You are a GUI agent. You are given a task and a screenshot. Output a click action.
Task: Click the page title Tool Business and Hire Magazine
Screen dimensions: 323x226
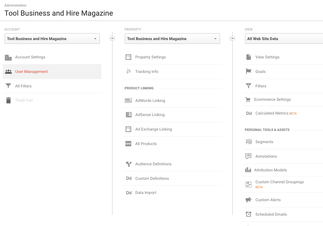[59, 13]
